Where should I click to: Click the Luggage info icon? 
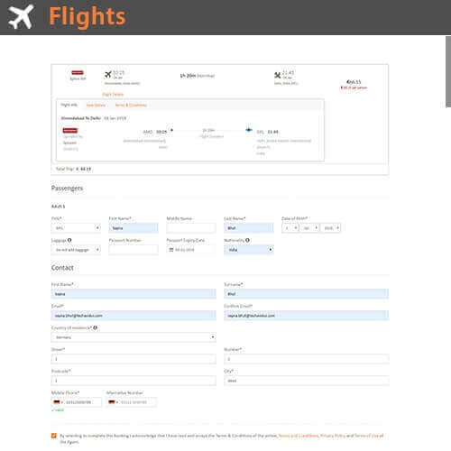click(x=69, y=240)
